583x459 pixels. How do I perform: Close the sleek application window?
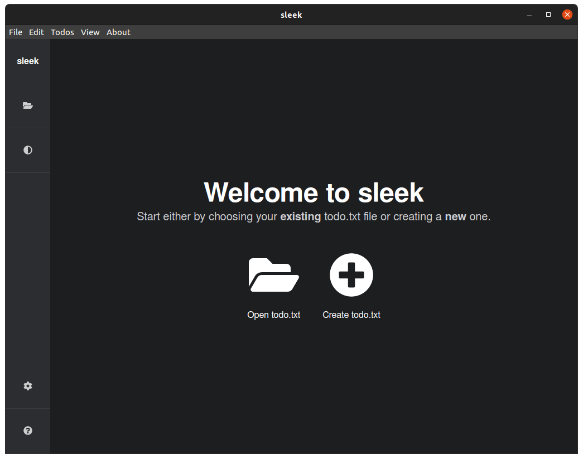(x=567, y=15)
